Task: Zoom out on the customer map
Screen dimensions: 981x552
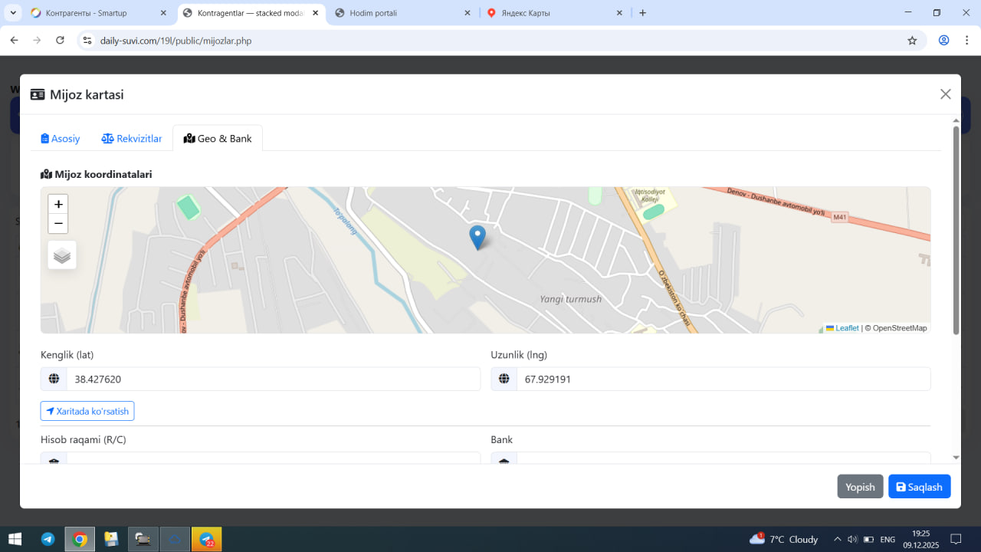Action: point(58,224)
